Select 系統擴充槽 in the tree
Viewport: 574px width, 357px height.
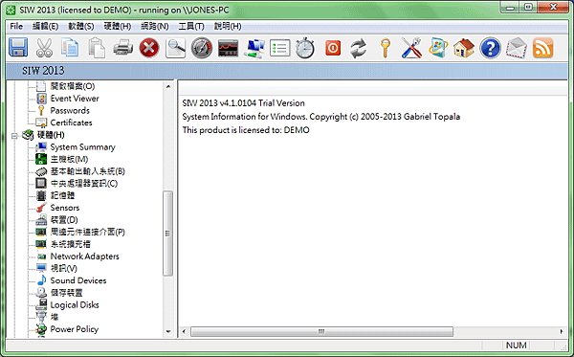[x=70, y=244]
